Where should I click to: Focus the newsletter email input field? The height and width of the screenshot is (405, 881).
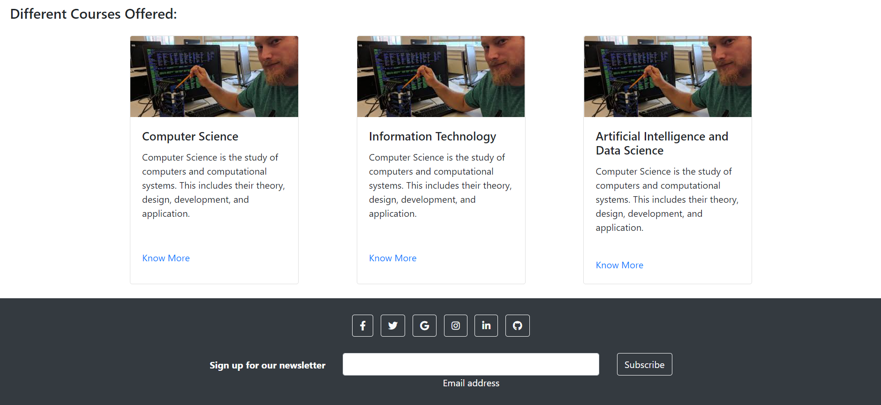(471, 364)
